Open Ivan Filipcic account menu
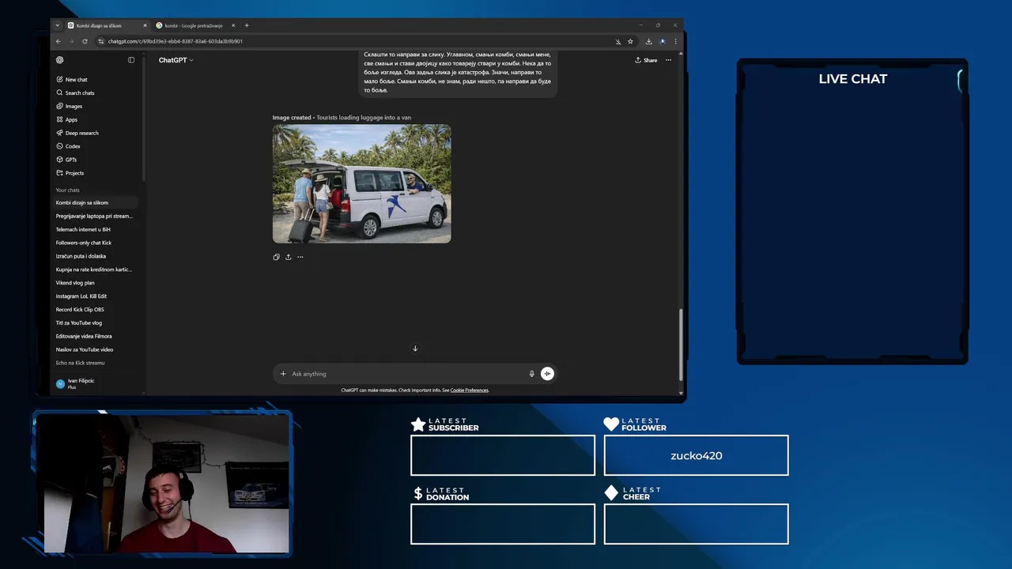 (x=96, y=383)
